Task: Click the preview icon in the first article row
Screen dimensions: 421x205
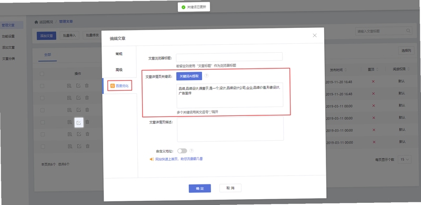Action: pos(69,86)
